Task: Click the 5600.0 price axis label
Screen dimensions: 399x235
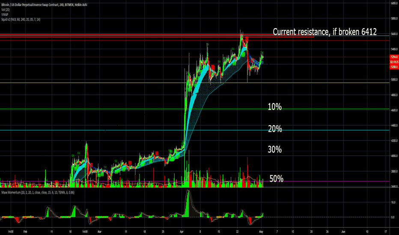Action: [x=394, y=34]
